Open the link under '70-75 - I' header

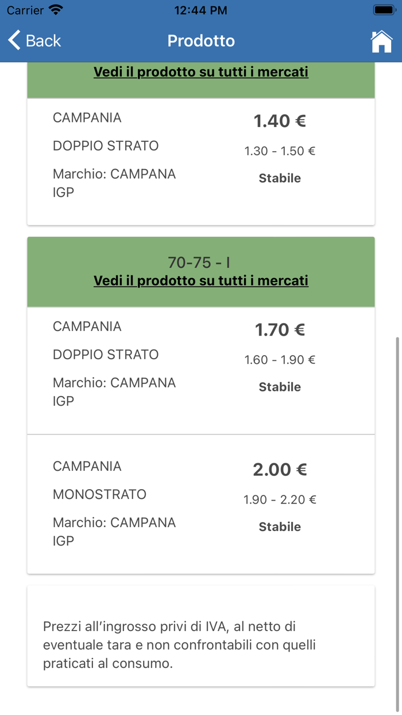(x=200, y=281)
